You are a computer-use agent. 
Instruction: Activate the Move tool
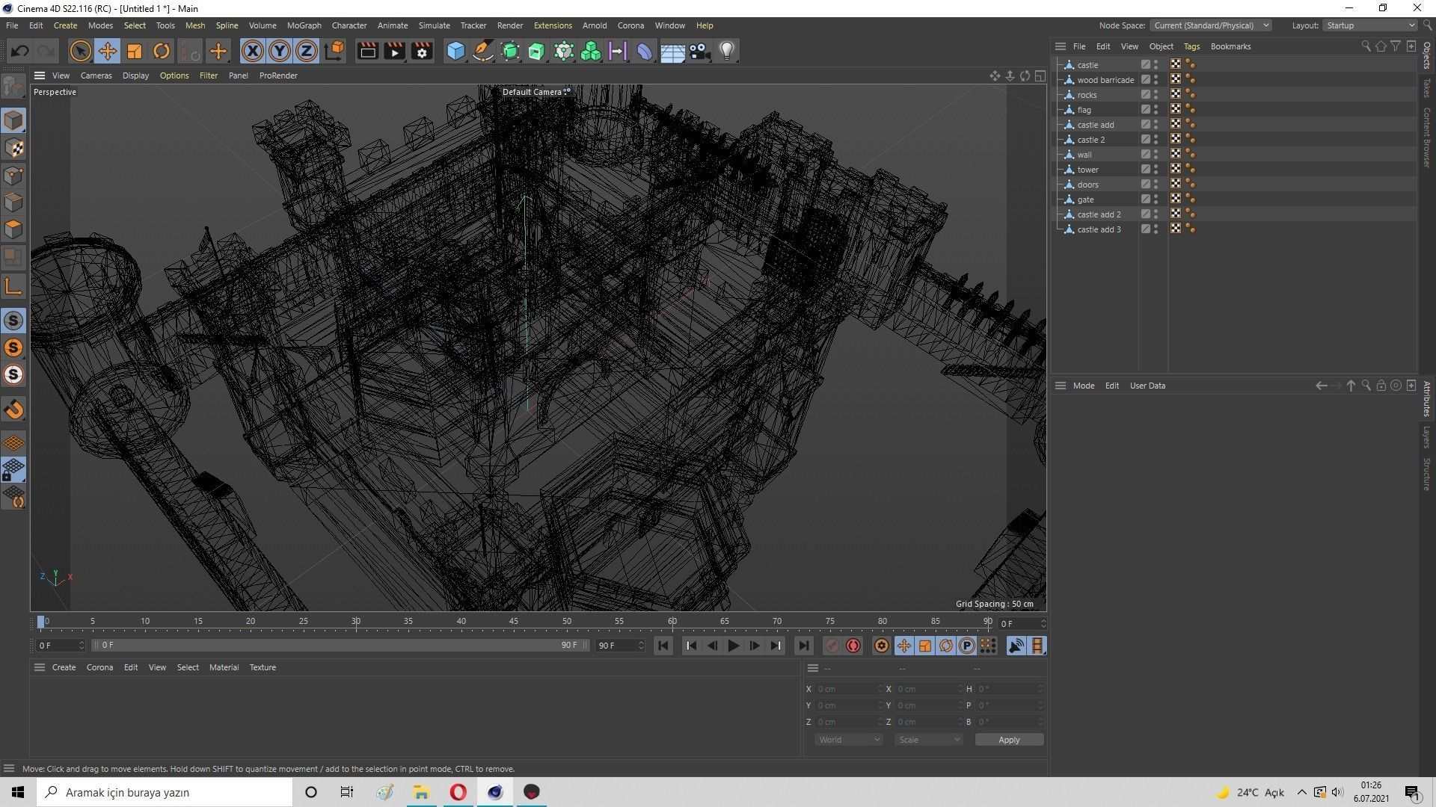click(x=107, y=51)
